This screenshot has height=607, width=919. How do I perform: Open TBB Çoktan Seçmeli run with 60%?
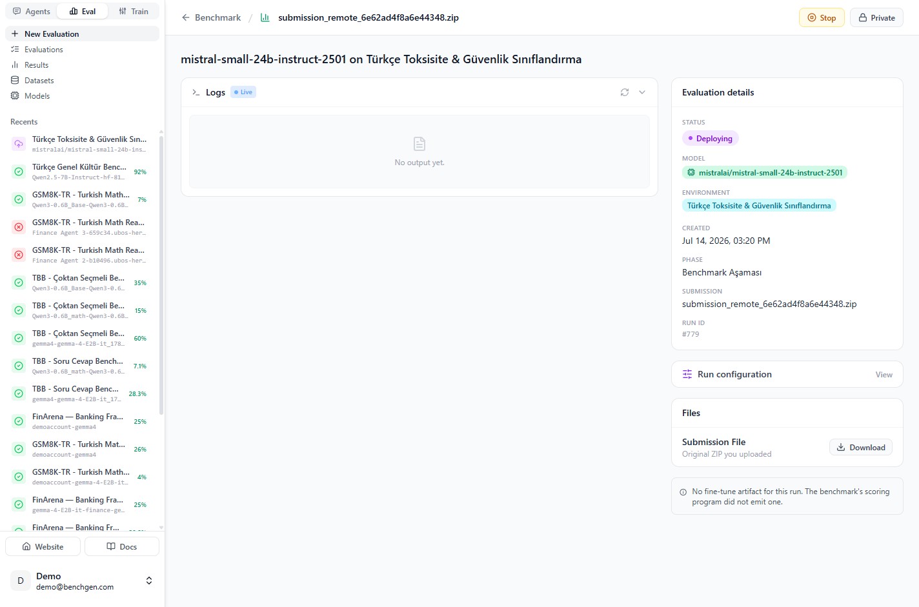point(83,338)
